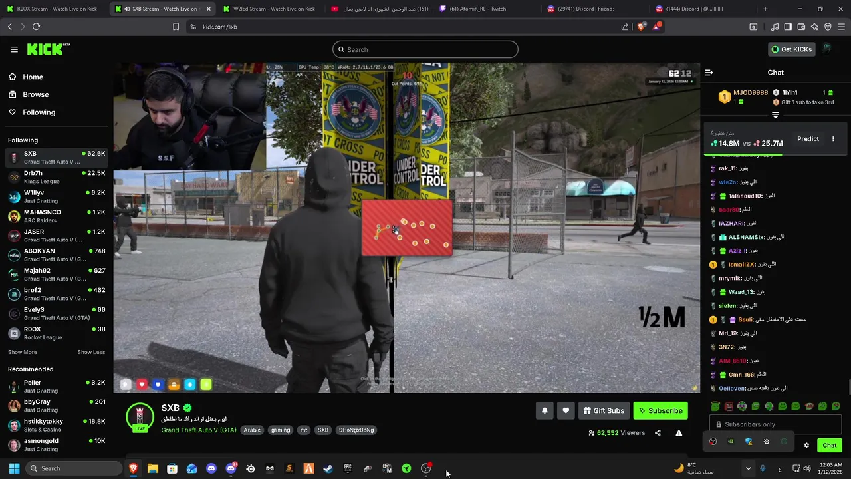The height and width of the screenshot is (479, 851).
Task: Click the lime green reaction on player
Action: tap(206, 384)
